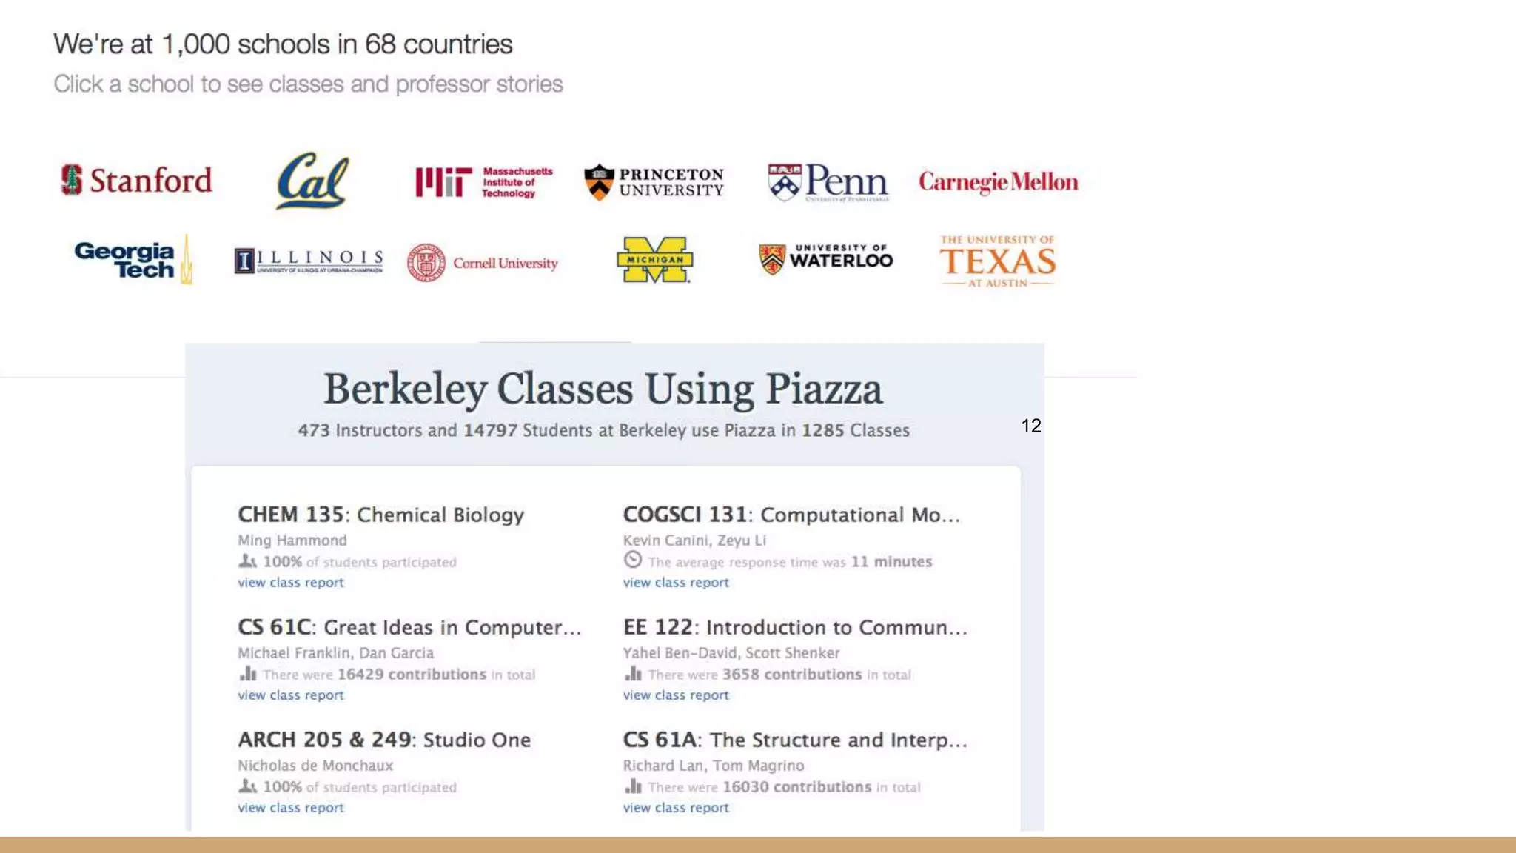Open the Cornell University logo
Image resolution: width=1516 pixels, height=853 pixels.
tap(483, 263)
